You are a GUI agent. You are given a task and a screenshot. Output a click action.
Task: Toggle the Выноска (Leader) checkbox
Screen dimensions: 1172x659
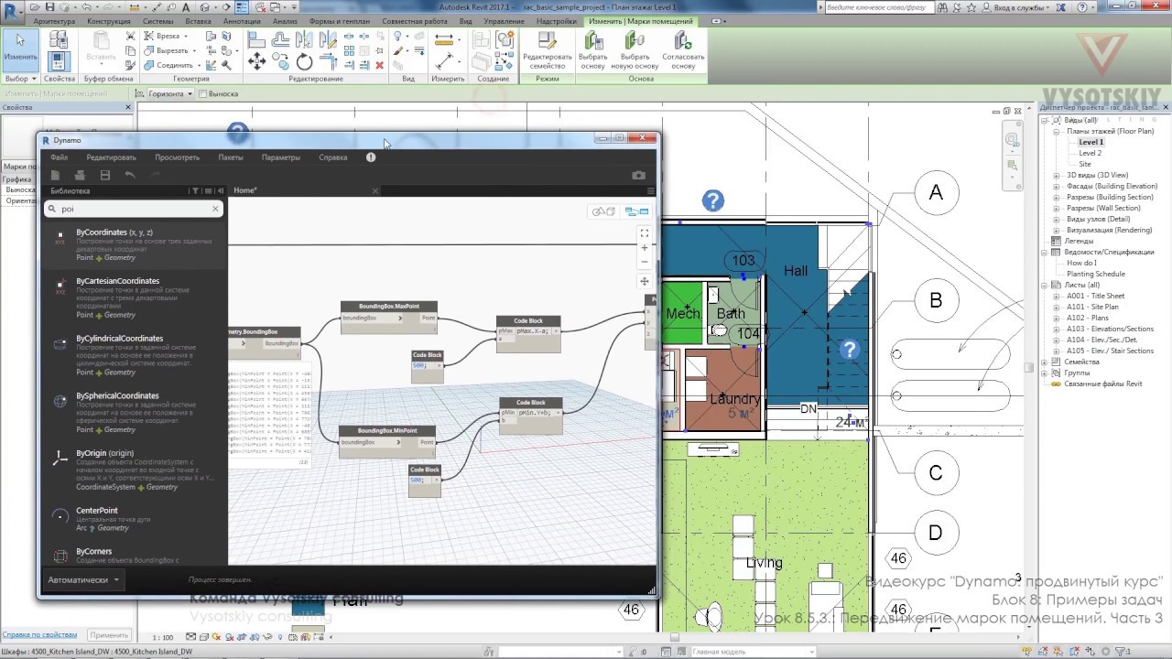pos(203,93)
